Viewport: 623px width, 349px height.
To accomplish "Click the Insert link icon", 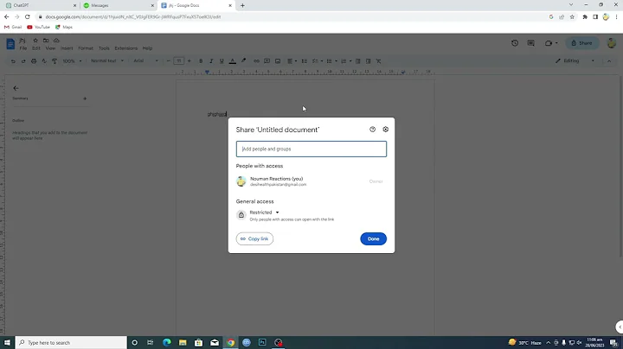I will pyautogui.click(x=256, y=61).
